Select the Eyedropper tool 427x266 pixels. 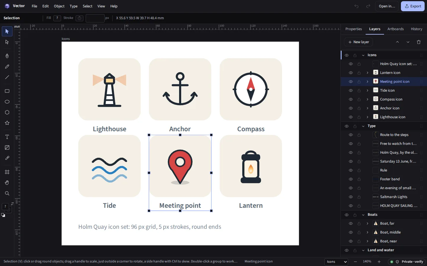pos(7,158)
